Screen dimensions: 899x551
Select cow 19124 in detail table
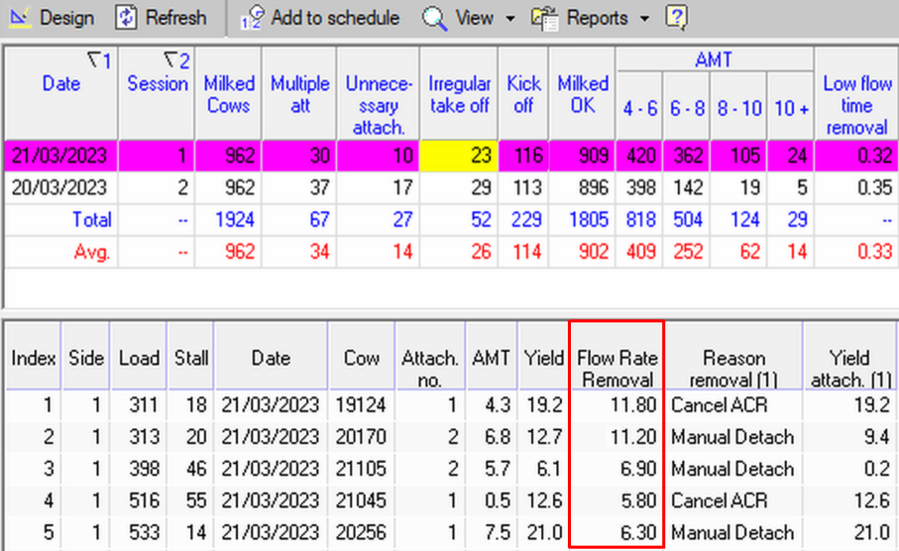(360, 405)
